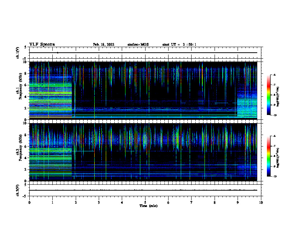Click time axis tick label "10"
The image size is (294, 227).
tap(261, 203)
